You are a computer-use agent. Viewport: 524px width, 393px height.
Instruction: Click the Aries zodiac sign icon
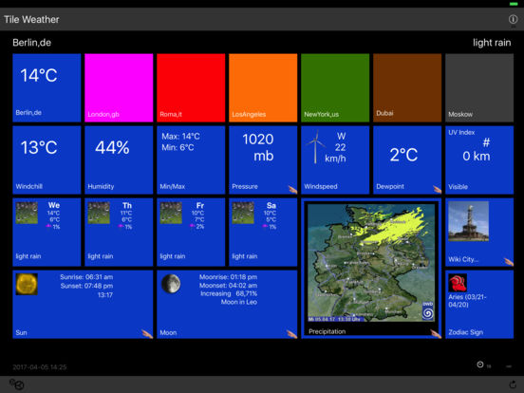pos(458,283)
